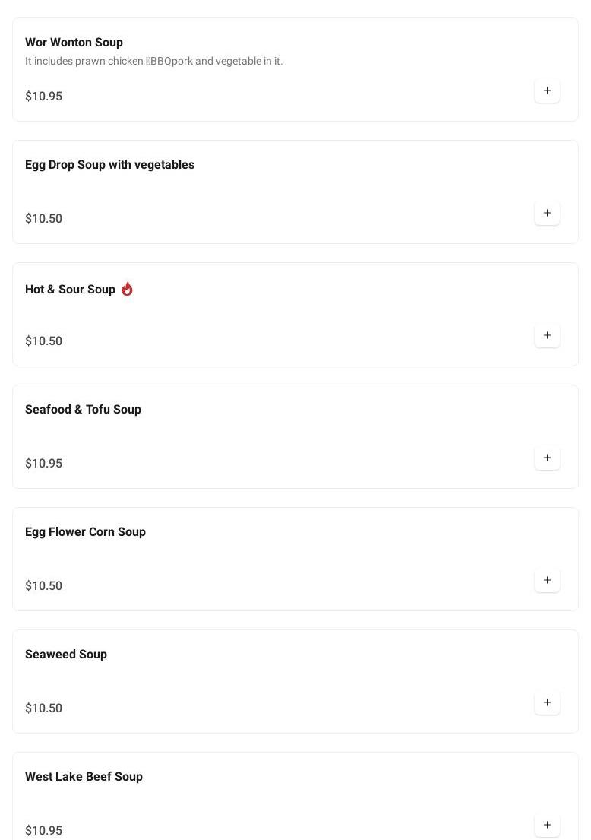View Seaweed Soup item details

(x=66, y=655)
